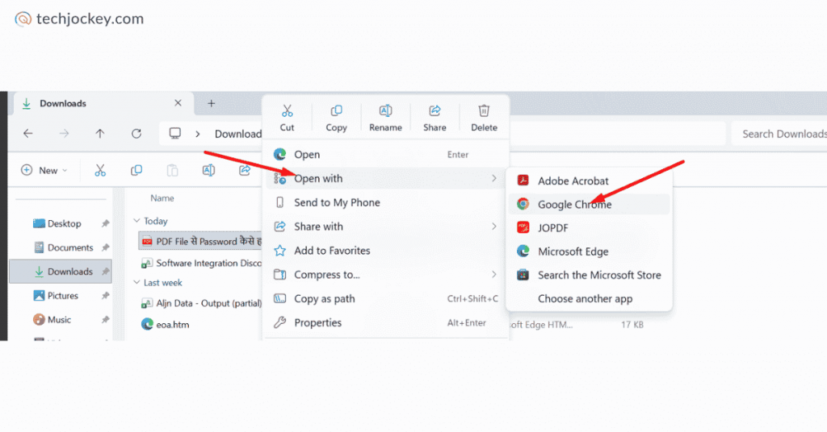Choose Open with menu entry
Image resolution: width=827 pixels, height=432 pixels.
coord(385,178)
